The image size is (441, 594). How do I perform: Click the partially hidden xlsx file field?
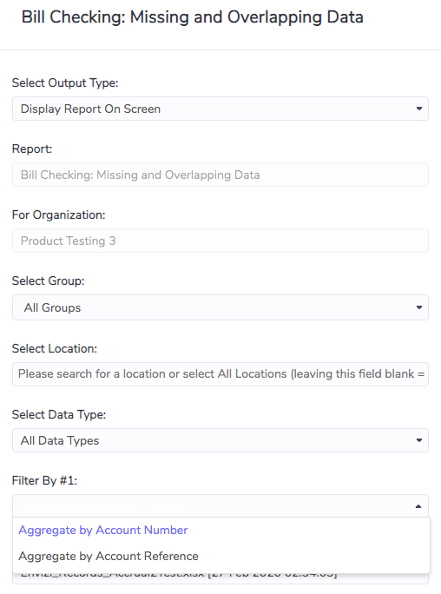pos(220,578)
